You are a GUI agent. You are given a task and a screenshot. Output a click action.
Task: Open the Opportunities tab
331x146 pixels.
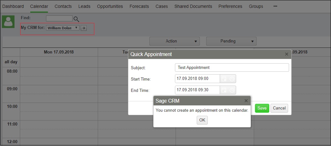tap(110, 6)
